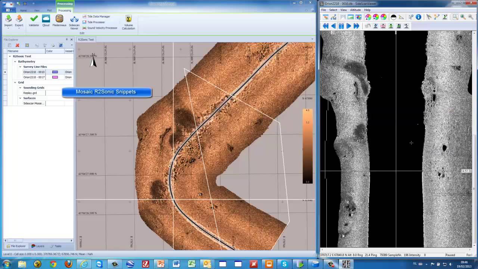Switch to the Tasks panel tab
Image resolution: width=478 pixels, height=269 pixels.
tap(56, 246)
